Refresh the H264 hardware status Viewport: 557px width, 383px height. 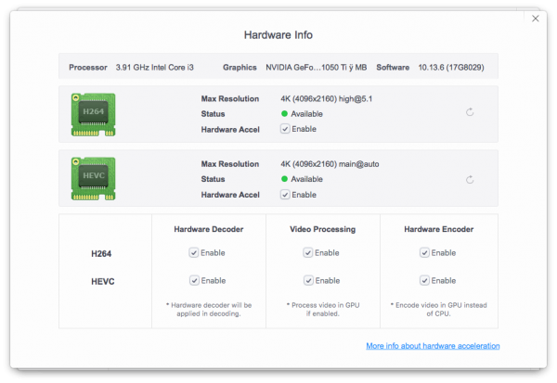(470, 112)
